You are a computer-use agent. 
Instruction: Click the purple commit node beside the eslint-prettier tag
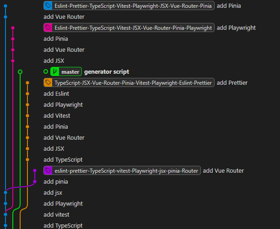[x=35, y=170]
